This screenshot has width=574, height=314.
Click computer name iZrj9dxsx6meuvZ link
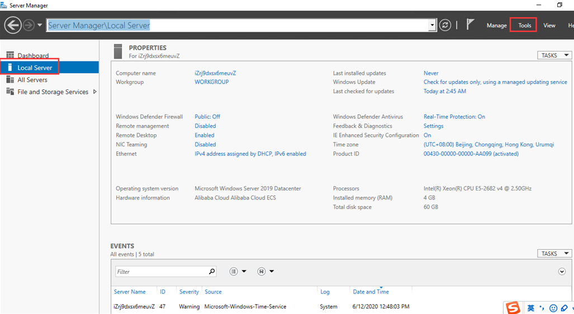coord(215,73)
